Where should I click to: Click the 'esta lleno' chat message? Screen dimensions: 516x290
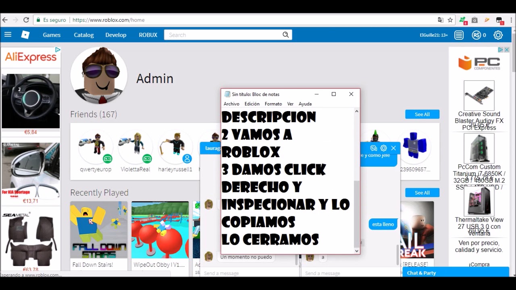(383, 224)
